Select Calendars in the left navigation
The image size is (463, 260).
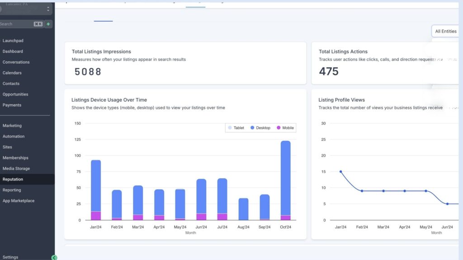coord(12,73)
